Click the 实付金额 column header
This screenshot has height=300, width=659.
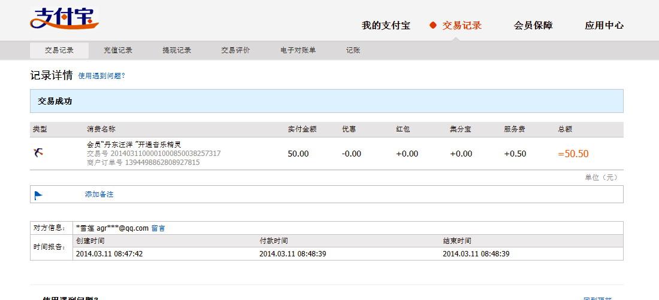[x=302, y=130]
